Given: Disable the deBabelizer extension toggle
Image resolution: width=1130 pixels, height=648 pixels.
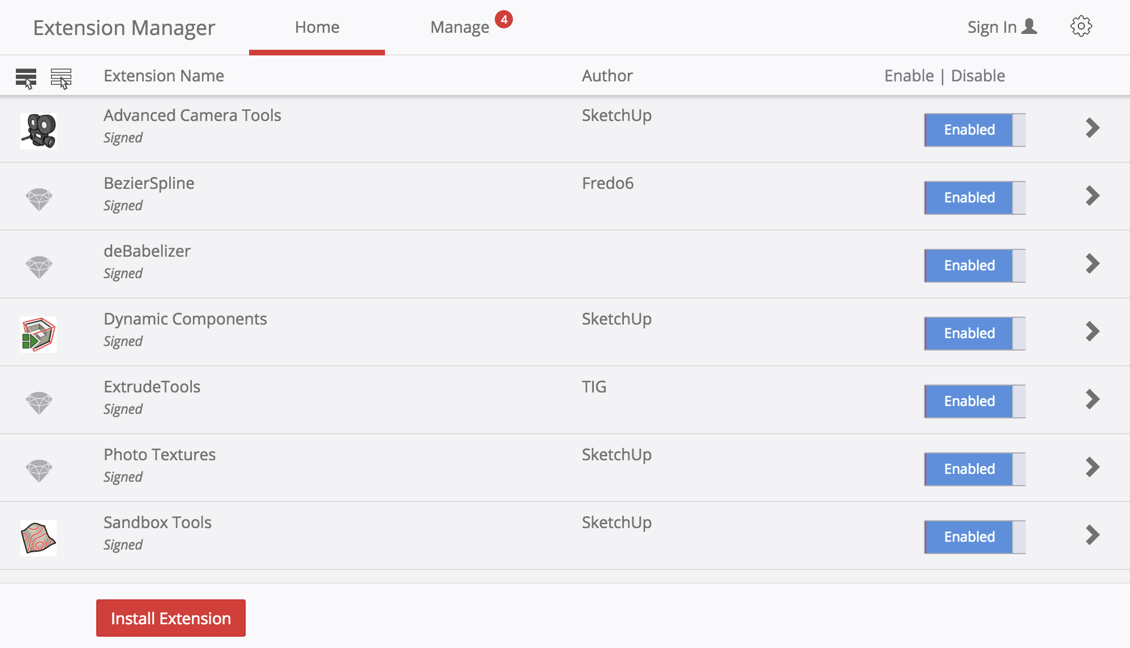Looking at the screenshot, I should (974, 266).
